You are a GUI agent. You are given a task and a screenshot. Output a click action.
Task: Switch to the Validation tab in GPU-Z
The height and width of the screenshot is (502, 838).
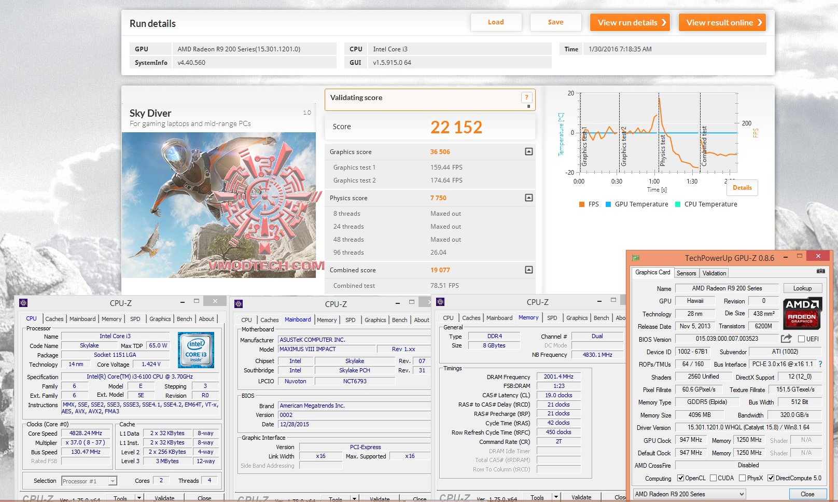(714, 273)
